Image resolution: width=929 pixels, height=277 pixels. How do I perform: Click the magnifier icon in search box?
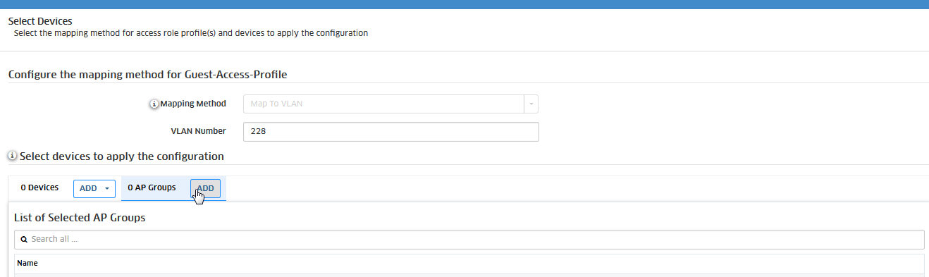click(24, 240)
